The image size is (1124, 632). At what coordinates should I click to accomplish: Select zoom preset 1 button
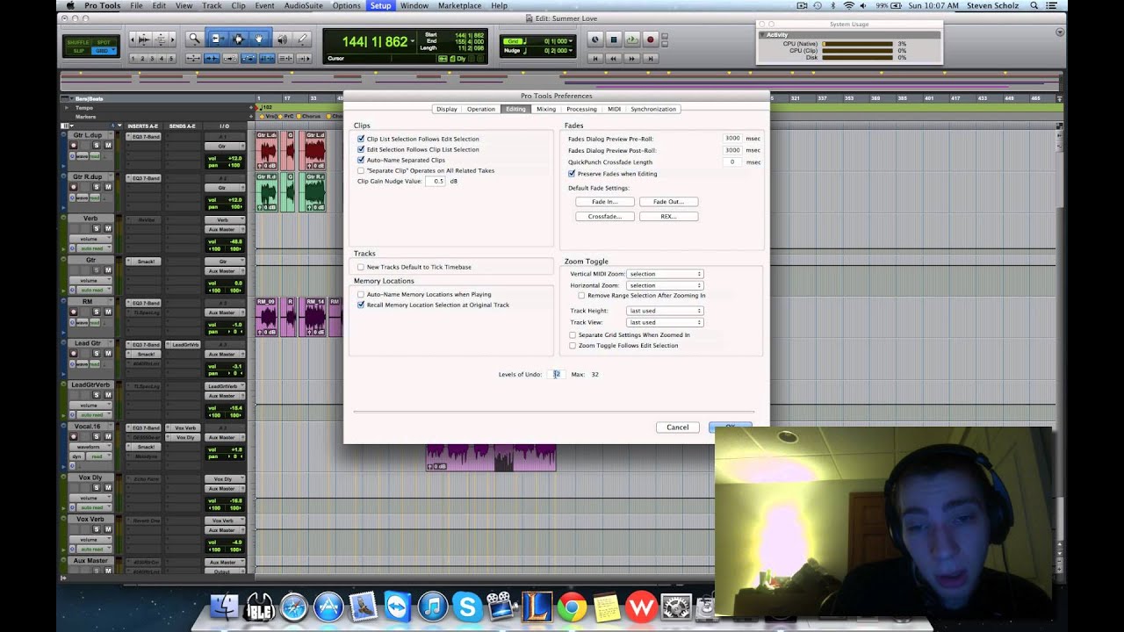tap(133, 59)
